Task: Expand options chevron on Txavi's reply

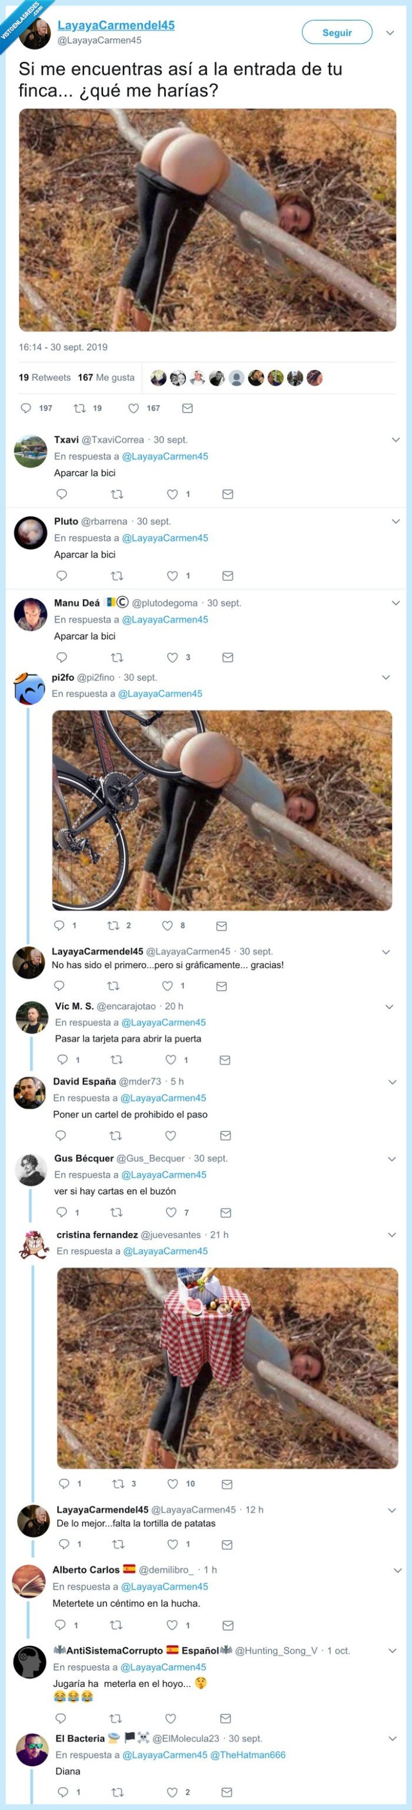Action: pyautogui.click(x=395, y=440)
